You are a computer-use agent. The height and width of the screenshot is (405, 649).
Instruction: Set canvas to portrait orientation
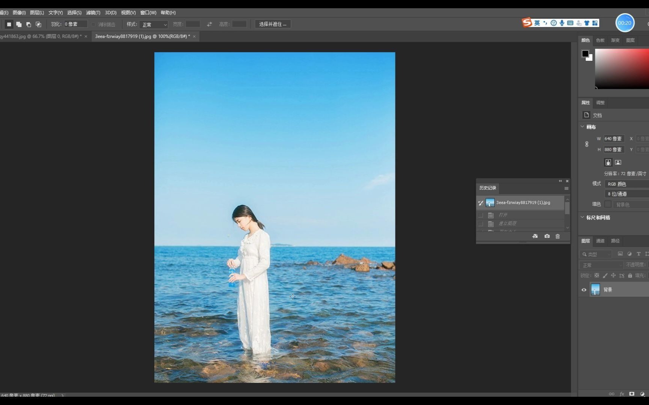[x=608, y=162]
